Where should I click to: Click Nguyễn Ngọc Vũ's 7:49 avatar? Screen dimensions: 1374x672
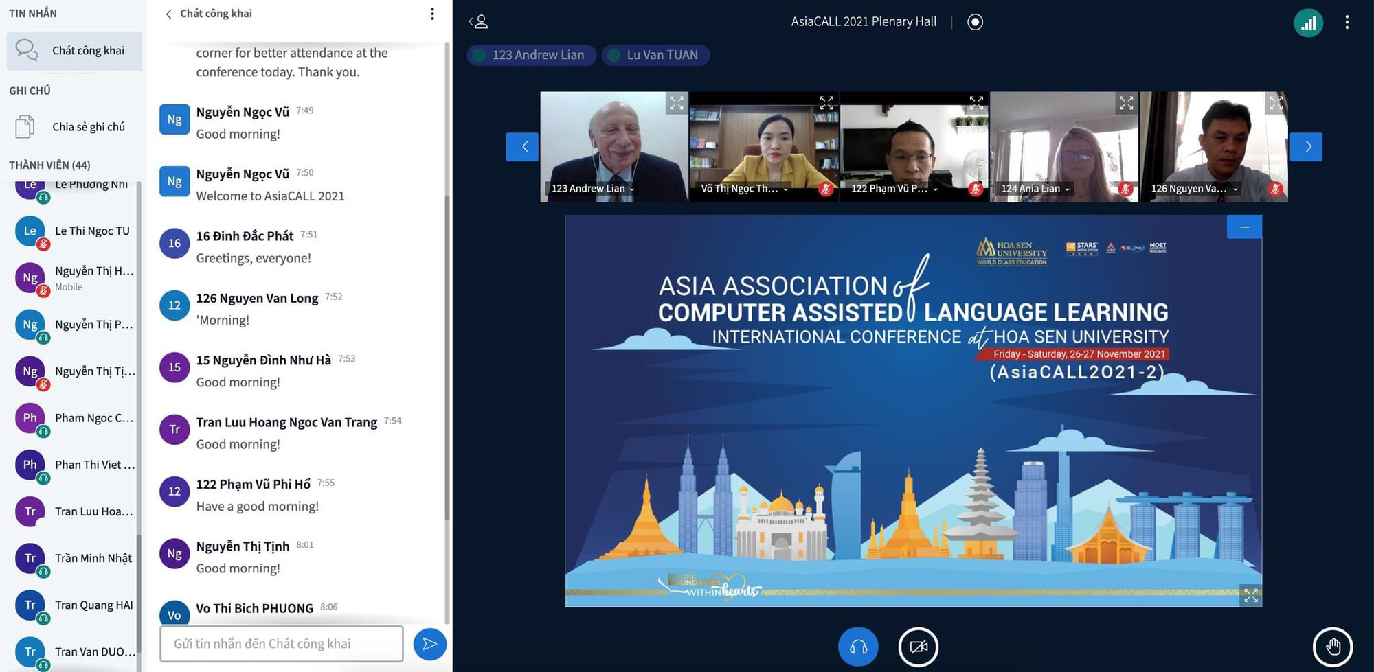(x=174, y=119)
